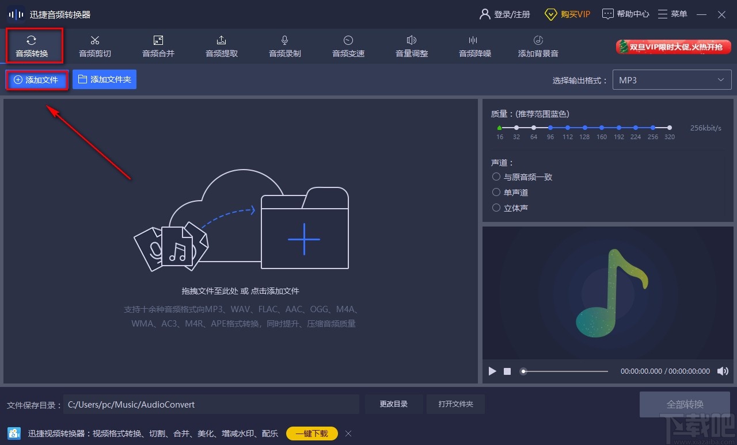Open the 添加背景音 background sound tool
The height and width of the screenshot is (445, 737).
(538, 46)
